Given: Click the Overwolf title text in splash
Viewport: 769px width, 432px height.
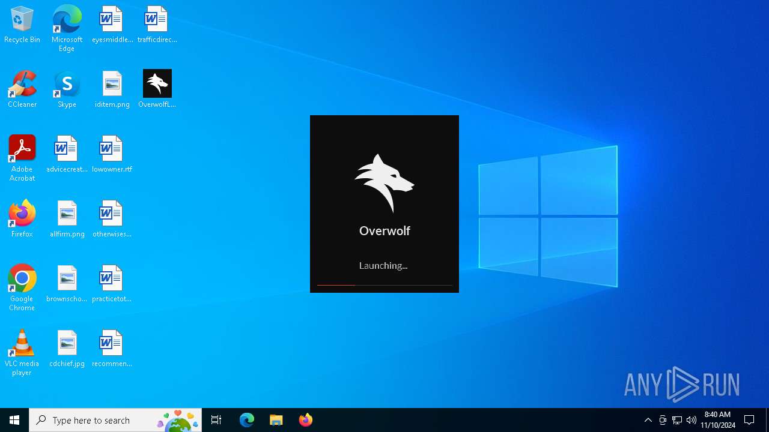Looking at the screenshot, I should coord(384,231).
